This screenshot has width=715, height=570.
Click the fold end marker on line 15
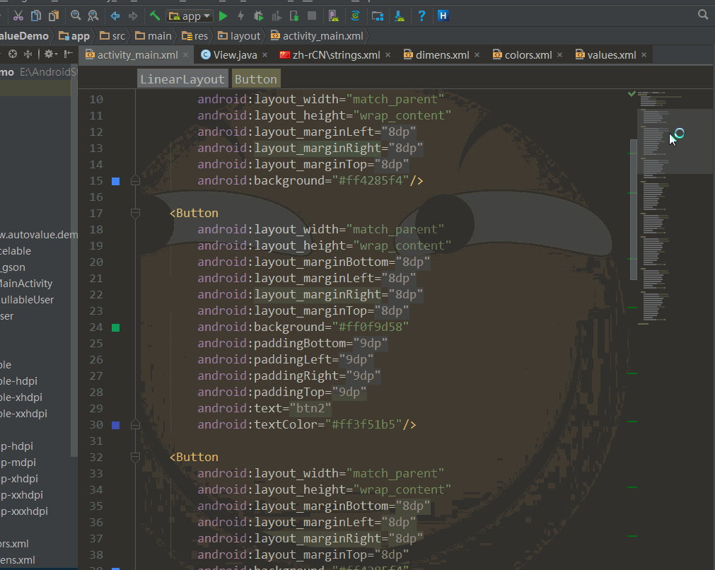[135, 181]
